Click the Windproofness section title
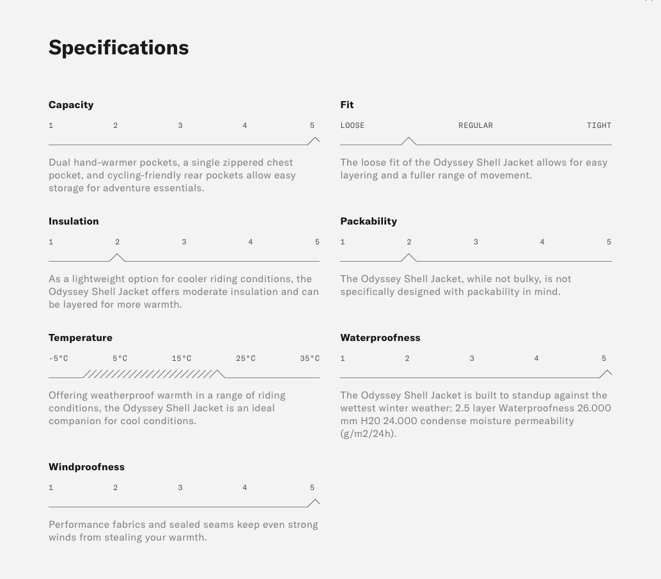661x579 pixels. (86, 467)
